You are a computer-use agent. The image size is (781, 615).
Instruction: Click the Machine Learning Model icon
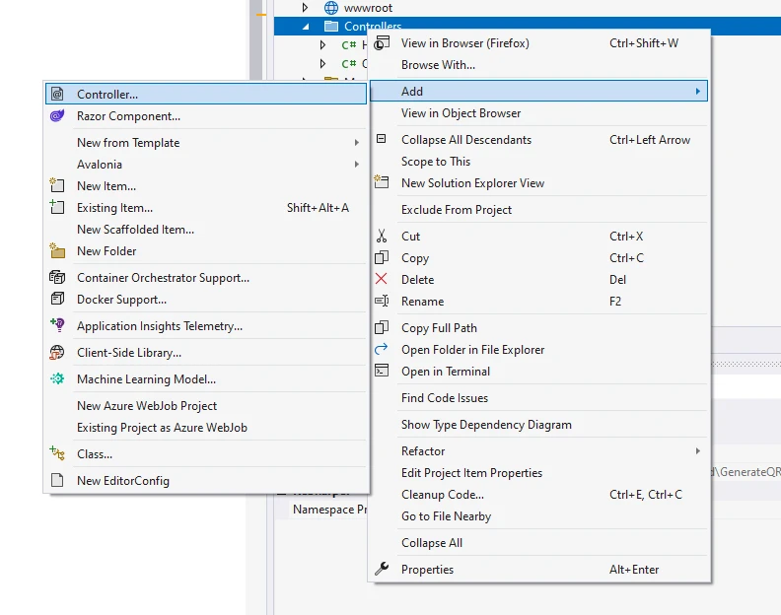[57, 379]
